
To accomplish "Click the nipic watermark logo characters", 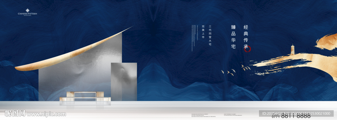I will point(15,113).
